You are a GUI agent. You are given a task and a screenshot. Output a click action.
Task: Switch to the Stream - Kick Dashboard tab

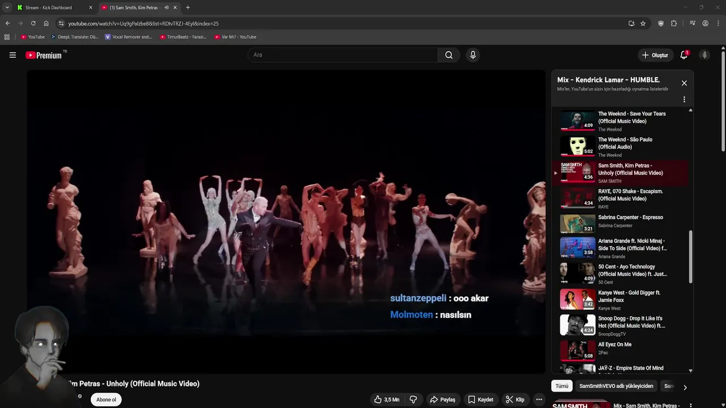[54, 7]
